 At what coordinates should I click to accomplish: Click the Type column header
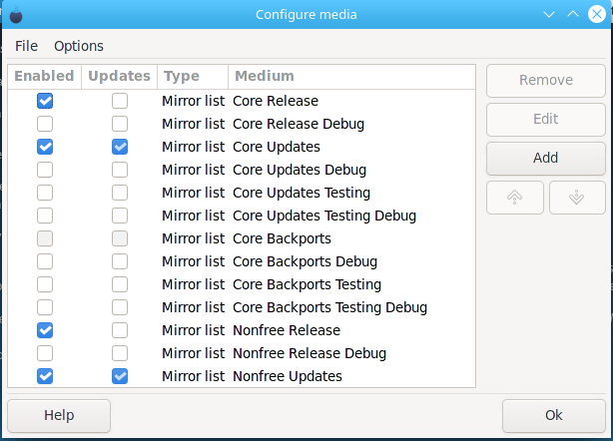coord(193,77)
